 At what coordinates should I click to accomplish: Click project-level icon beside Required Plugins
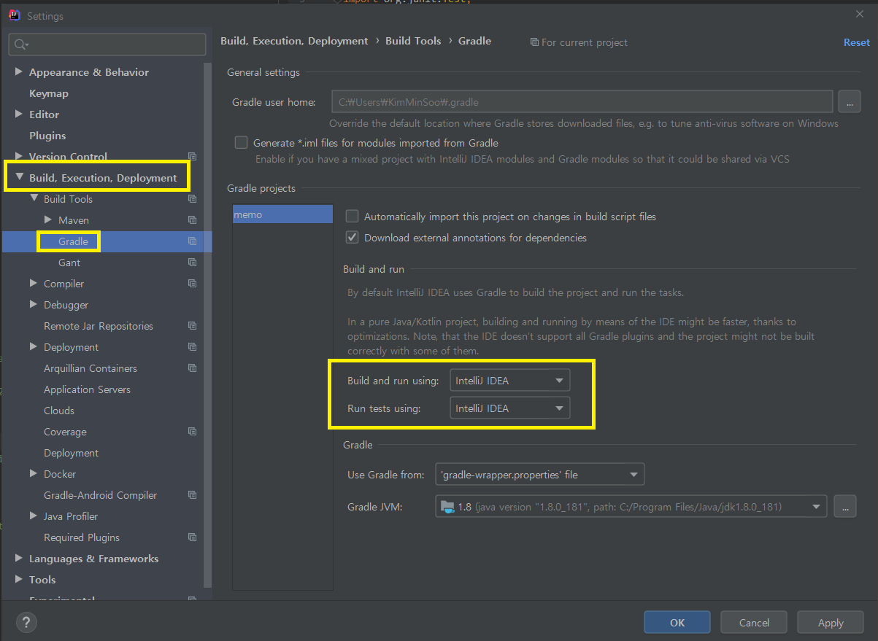tap(192, 537)
